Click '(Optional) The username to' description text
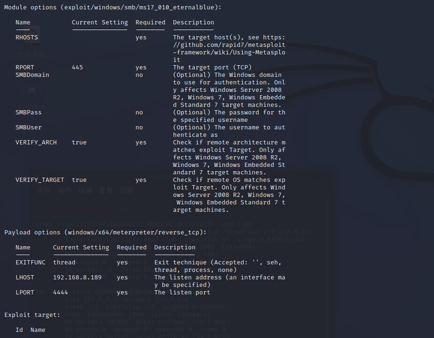 tap(221, 128)
